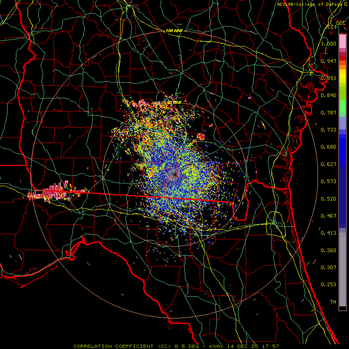Select the 0.360 legend value
The image size is (349, 349).
tap(328, 250)
